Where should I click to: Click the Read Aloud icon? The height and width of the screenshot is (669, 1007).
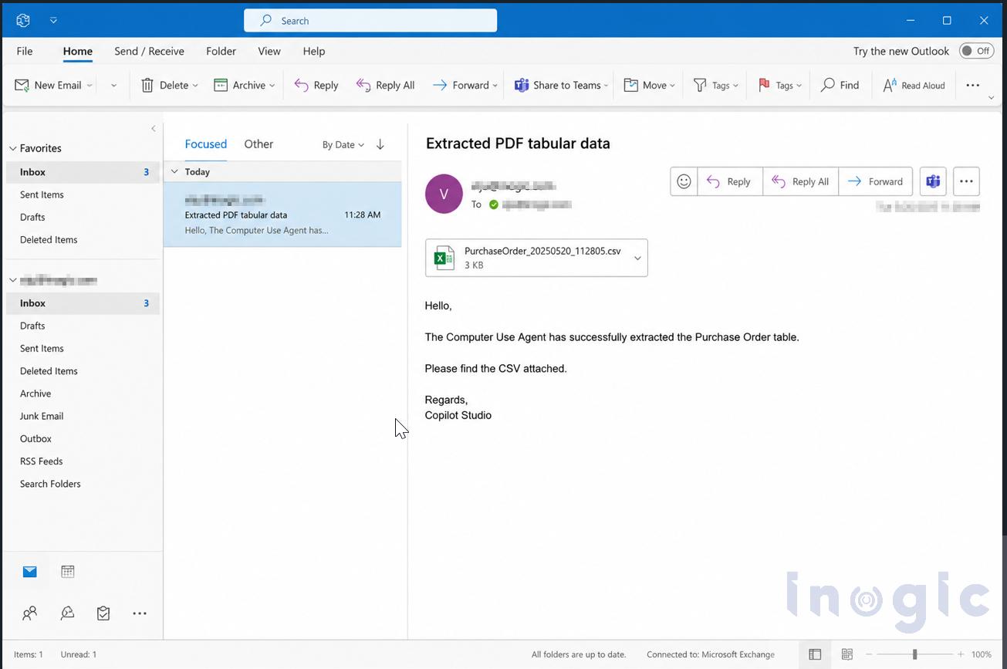[890, 85]
